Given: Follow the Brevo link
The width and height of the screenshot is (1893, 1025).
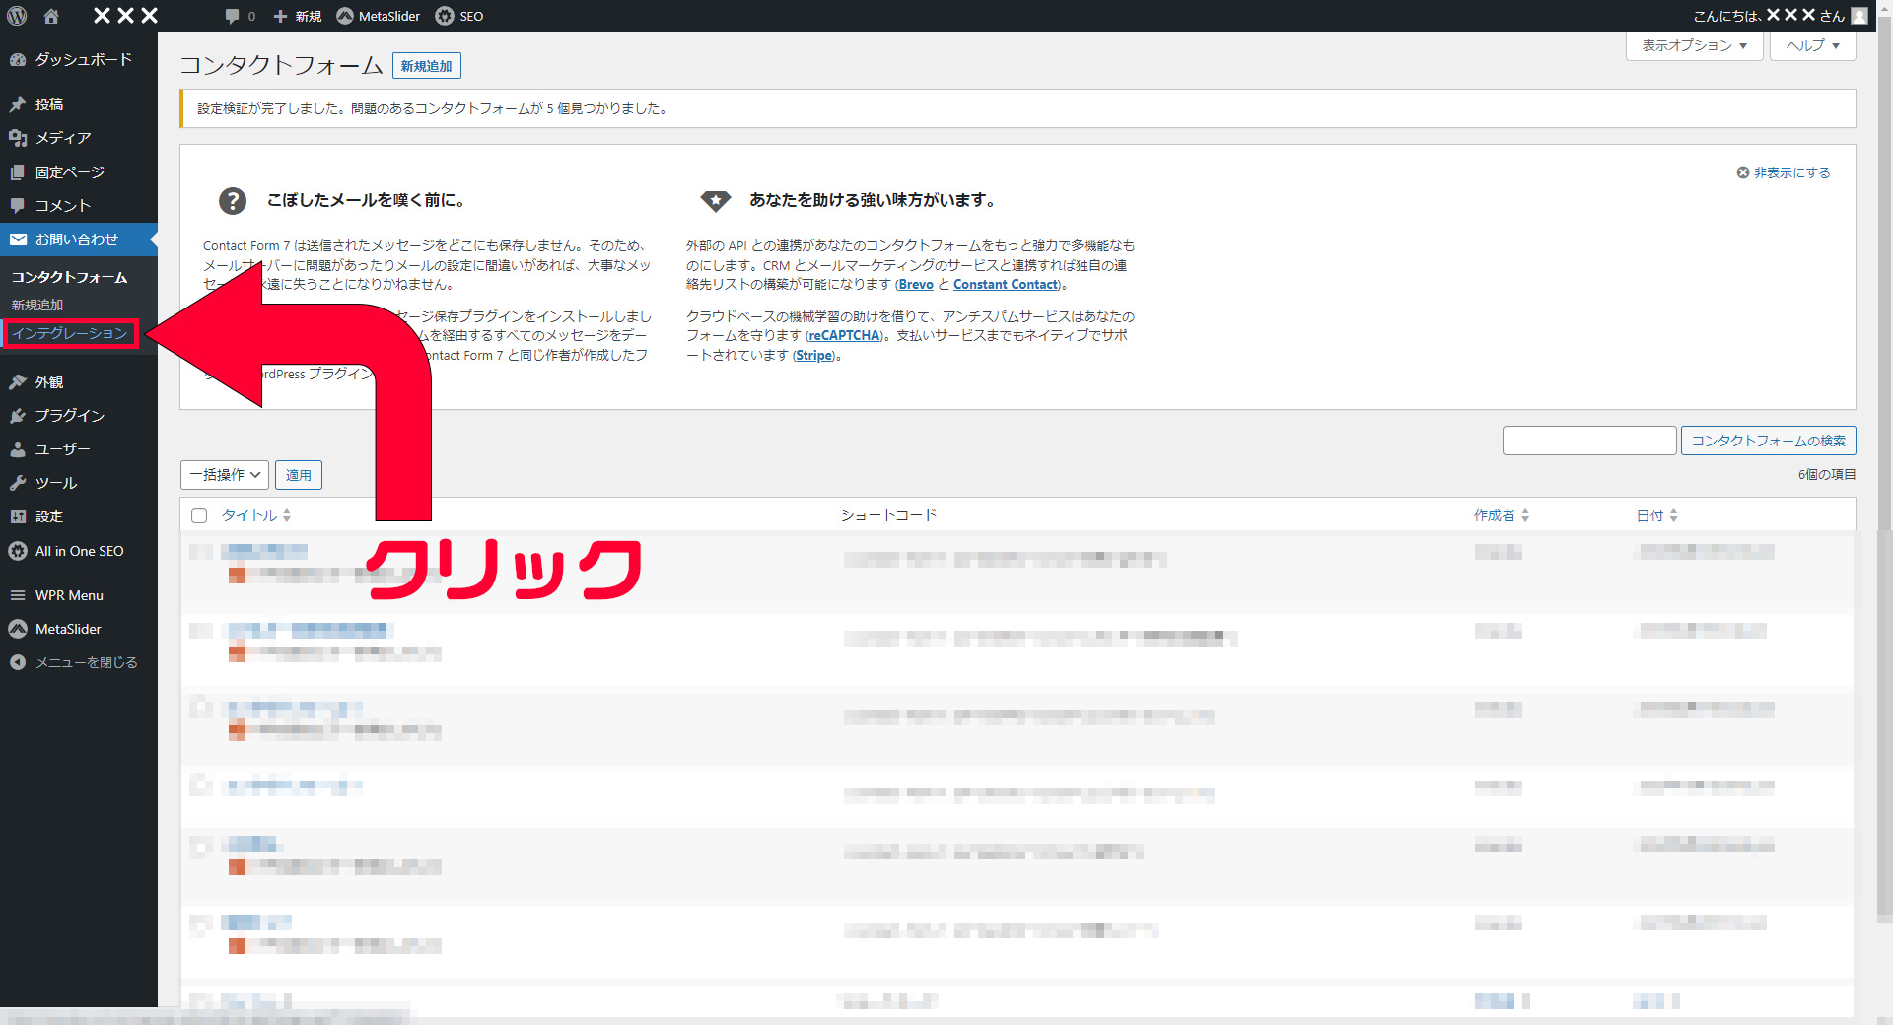Looking at the screenshot, I should [916, 285].
